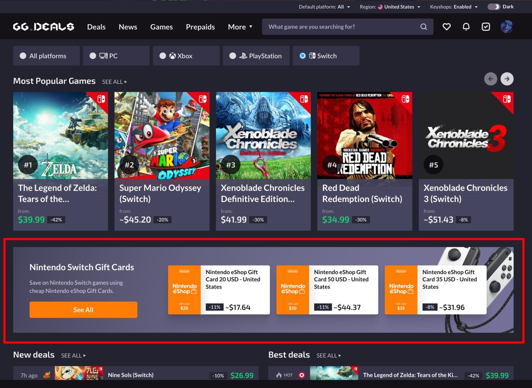Click the $26.99 Nine Sols price

pos(242,375)
